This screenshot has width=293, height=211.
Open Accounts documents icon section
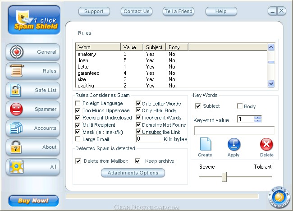pos(16,128)
